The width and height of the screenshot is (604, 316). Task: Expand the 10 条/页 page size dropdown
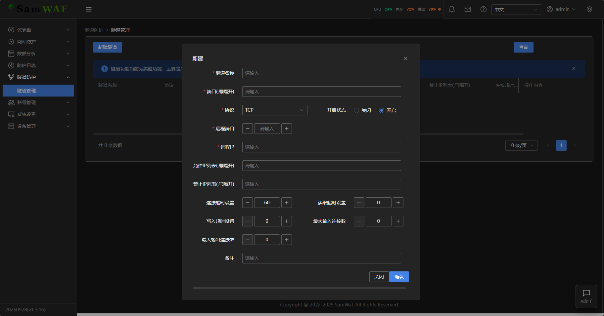[521, 145]
